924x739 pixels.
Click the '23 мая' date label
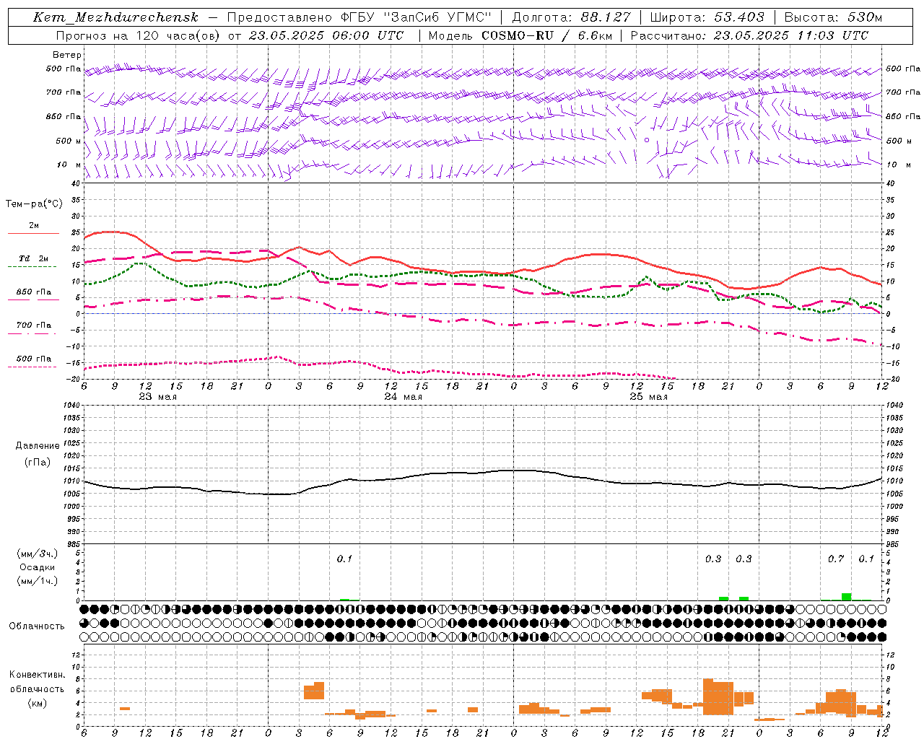click(x=157, y=397)
